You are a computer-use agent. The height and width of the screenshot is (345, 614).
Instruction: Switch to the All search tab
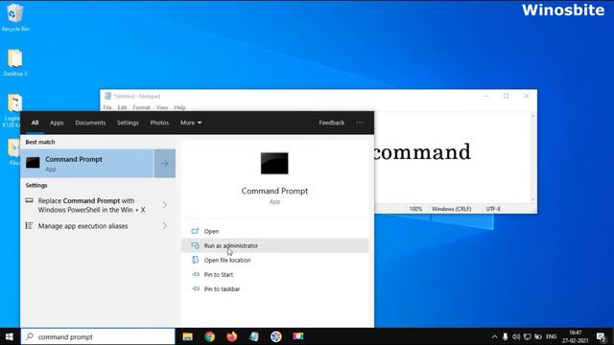point(35,123)
